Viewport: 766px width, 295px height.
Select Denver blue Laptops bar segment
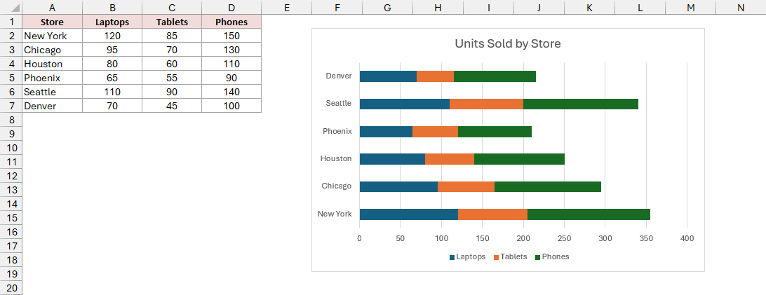coord(389,76)
